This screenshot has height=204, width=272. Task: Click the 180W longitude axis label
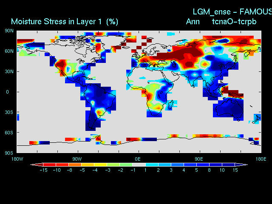click(17, 159)
